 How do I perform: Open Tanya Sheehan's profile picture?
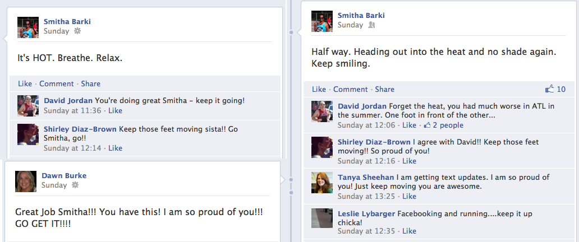coord(322,183)
